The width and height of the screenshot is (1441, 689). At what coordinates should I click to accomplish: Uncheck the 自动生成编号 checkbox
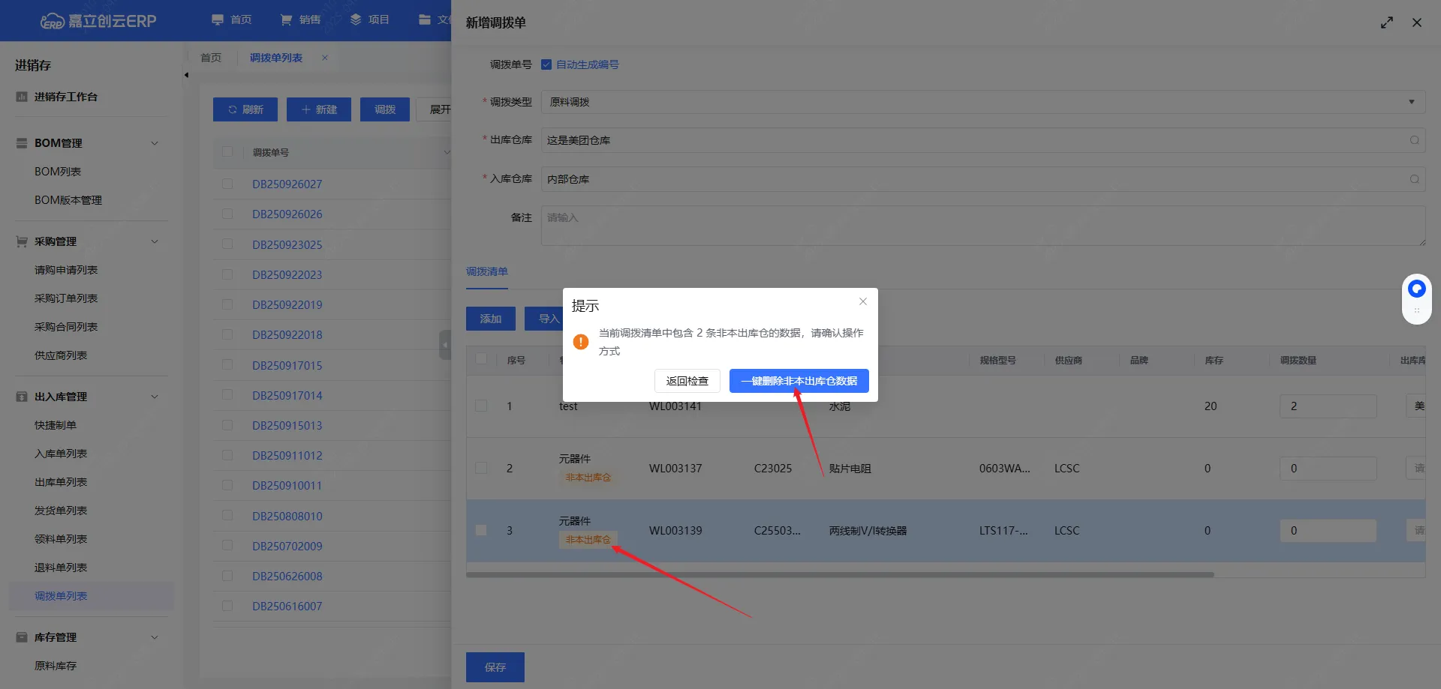point(546,64)
